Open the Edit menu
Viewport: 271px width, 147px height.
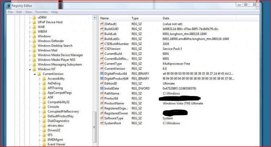[19, 12]
